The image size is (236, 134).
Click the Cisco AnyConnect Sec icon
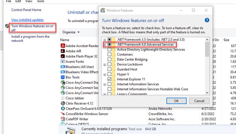click(63, 88)
